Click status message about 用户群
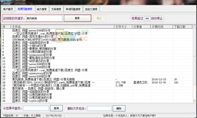 129,115
